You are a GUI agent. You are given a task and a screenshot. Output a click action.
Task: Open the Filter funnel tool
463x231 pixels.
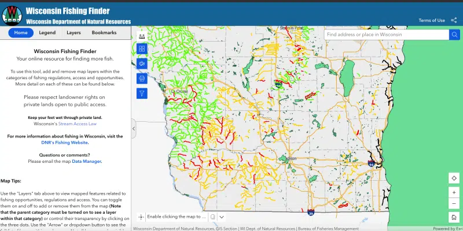click(142, 94)
